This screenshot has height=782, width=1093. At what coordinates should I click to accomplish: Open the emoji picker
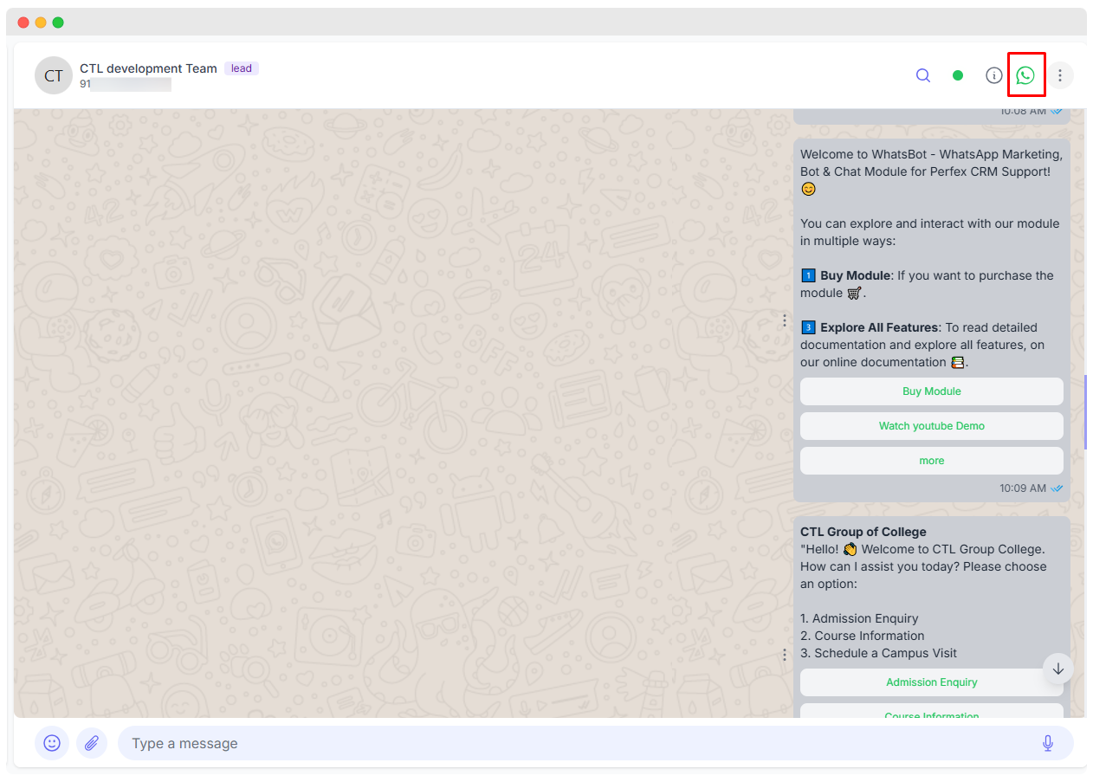point(52,743)
